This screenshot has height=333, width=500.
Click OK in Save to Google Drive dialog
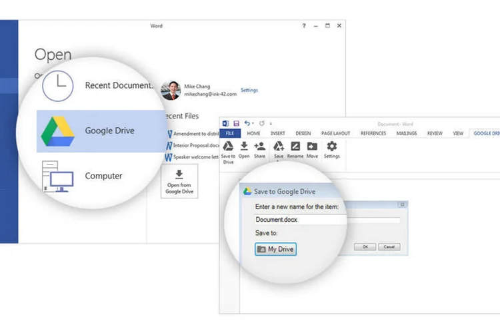tap(365, 247)
